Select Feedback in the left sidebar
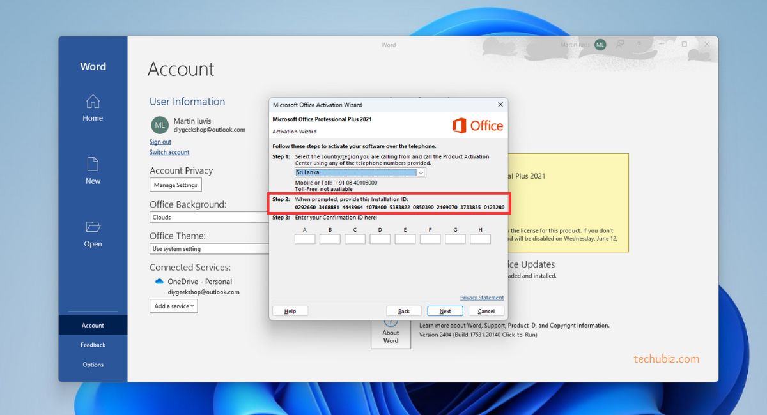Screen dimensions: 767x415 pyautogui.click(x=93, y=345)
